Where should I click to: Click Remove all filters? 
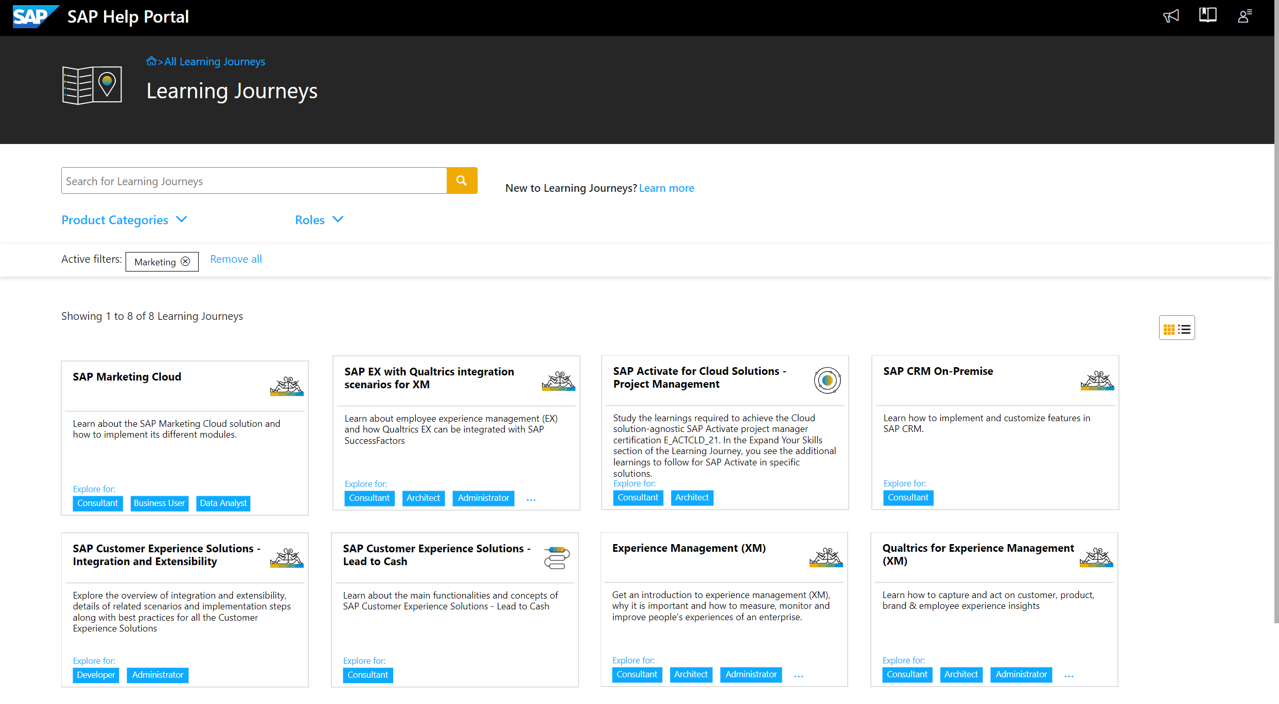[235, 259]
